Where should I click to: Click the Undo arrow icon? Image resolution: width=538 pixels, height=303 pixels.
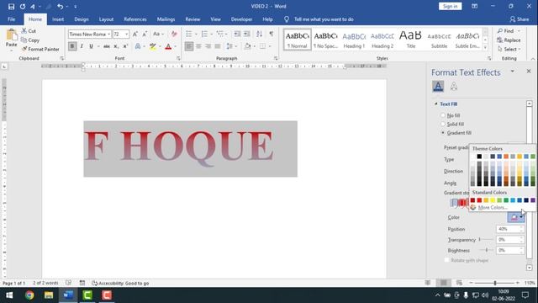coord(61,6)
